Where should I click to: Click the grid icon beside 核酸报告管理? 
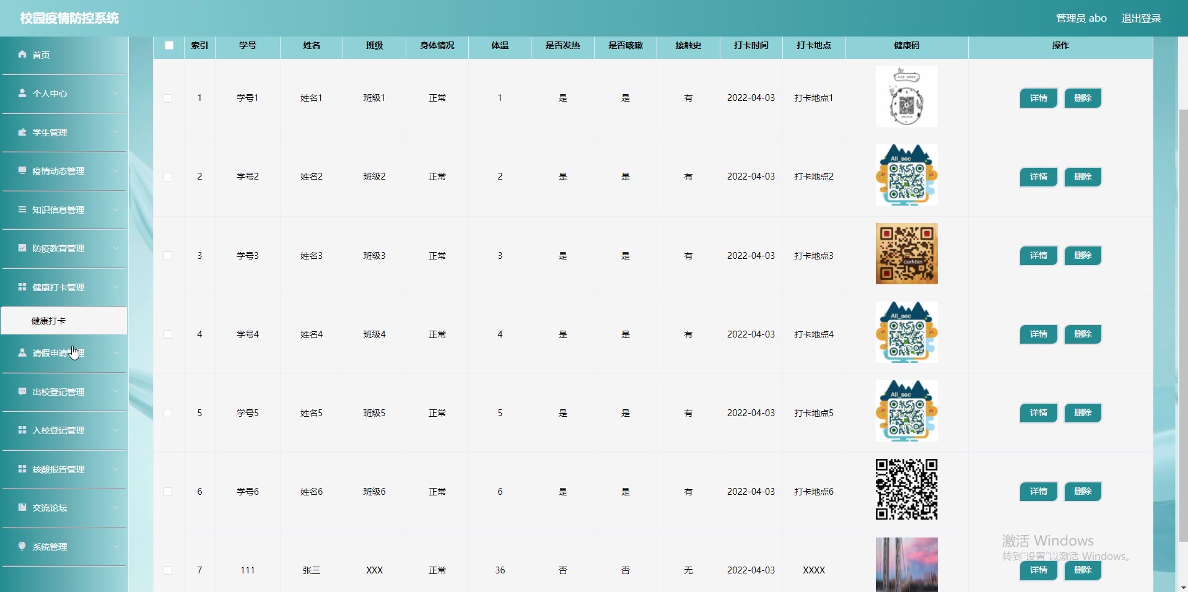click(x=22, y=469)
